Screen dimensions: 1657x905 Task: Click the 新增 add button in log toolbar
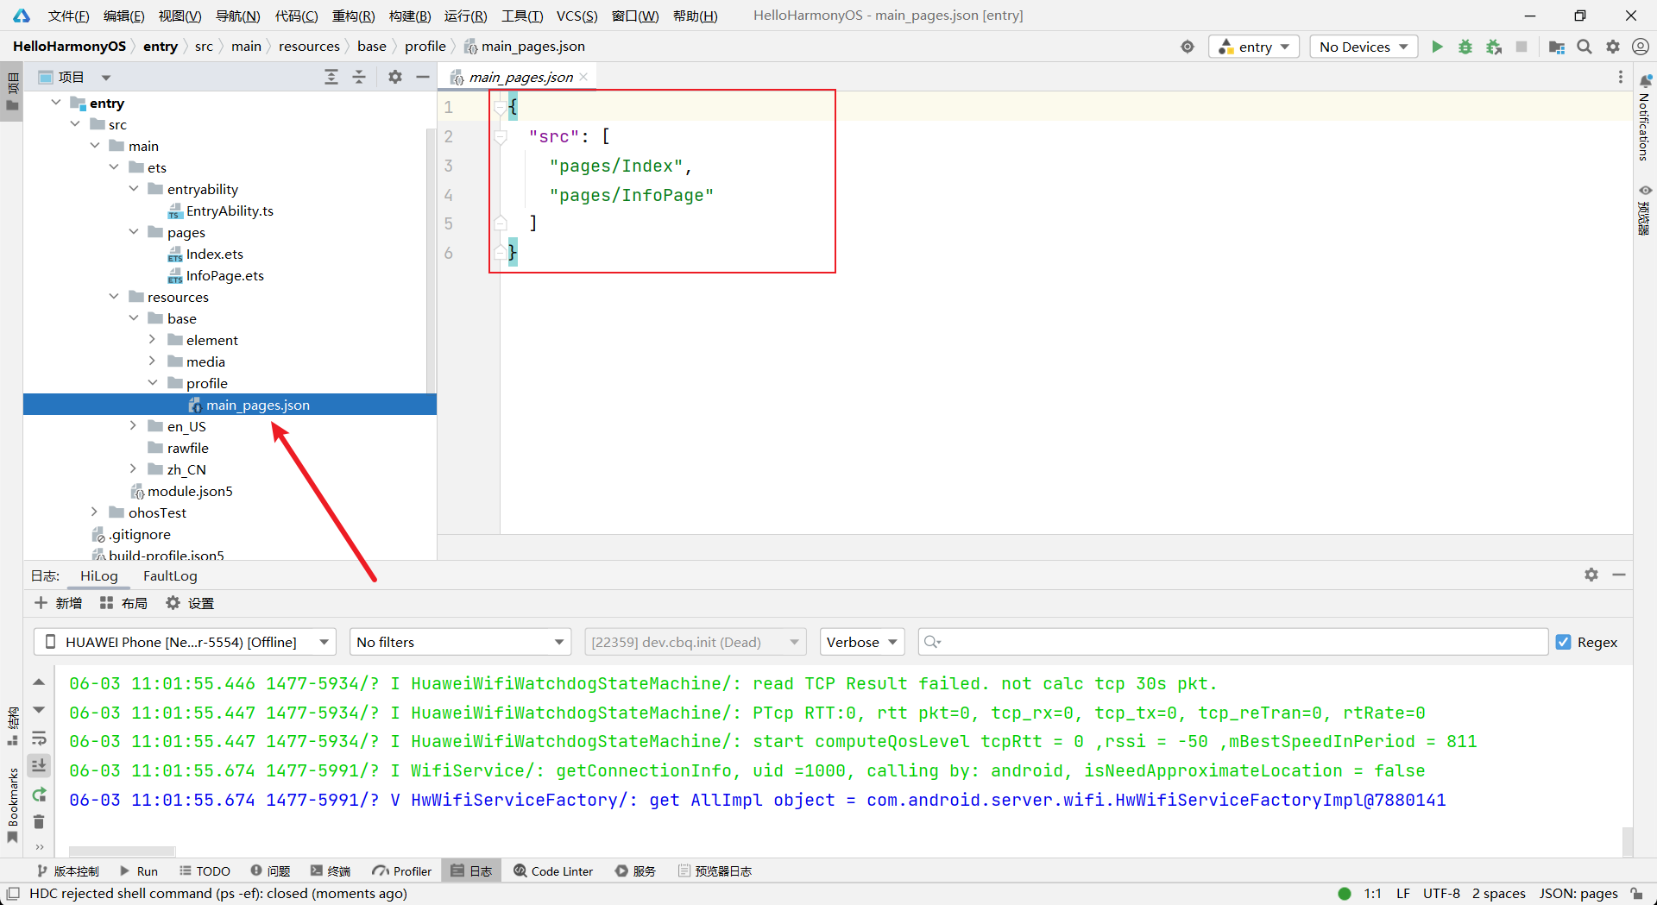(58, 603)
